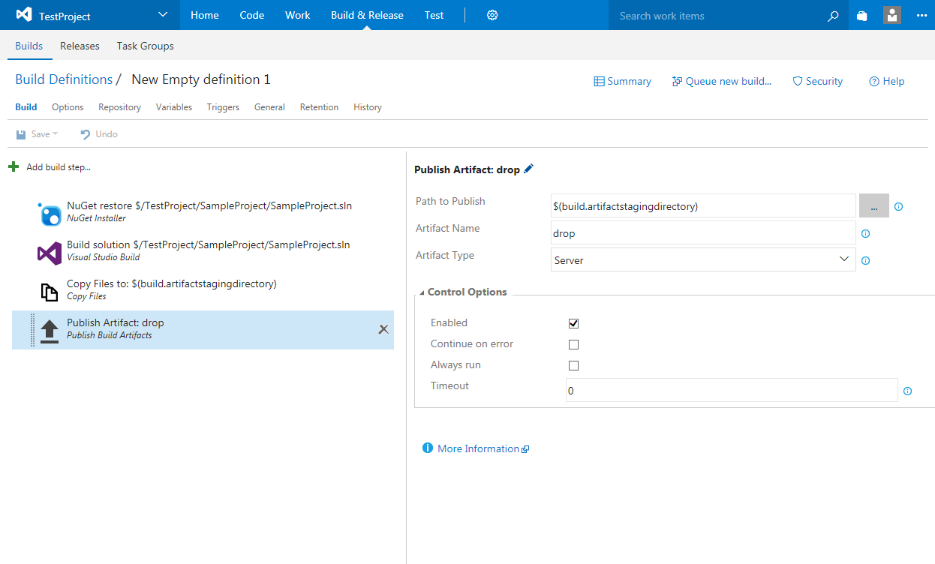The image size is (935, 564).
Task: Click info icon beside Artifact Name field
Action: pos(865,234)
